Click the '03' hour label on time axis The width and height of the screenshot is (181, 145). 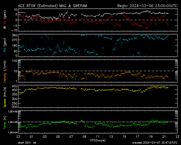pos(45,137)
